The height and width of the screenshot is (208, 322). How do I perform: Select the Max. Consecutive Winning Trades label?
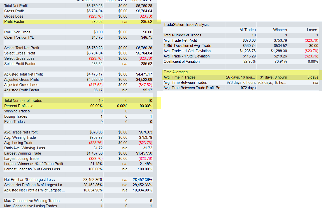32,201
